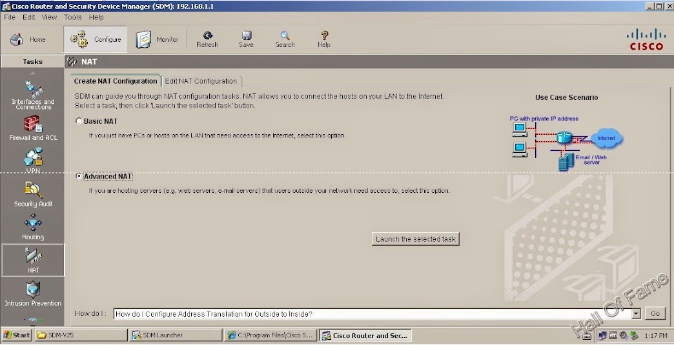Click the NAT header icon

72,62
